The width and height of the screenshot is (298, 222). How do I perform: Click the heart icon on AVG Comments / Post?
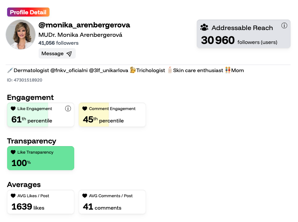[85, 196]
